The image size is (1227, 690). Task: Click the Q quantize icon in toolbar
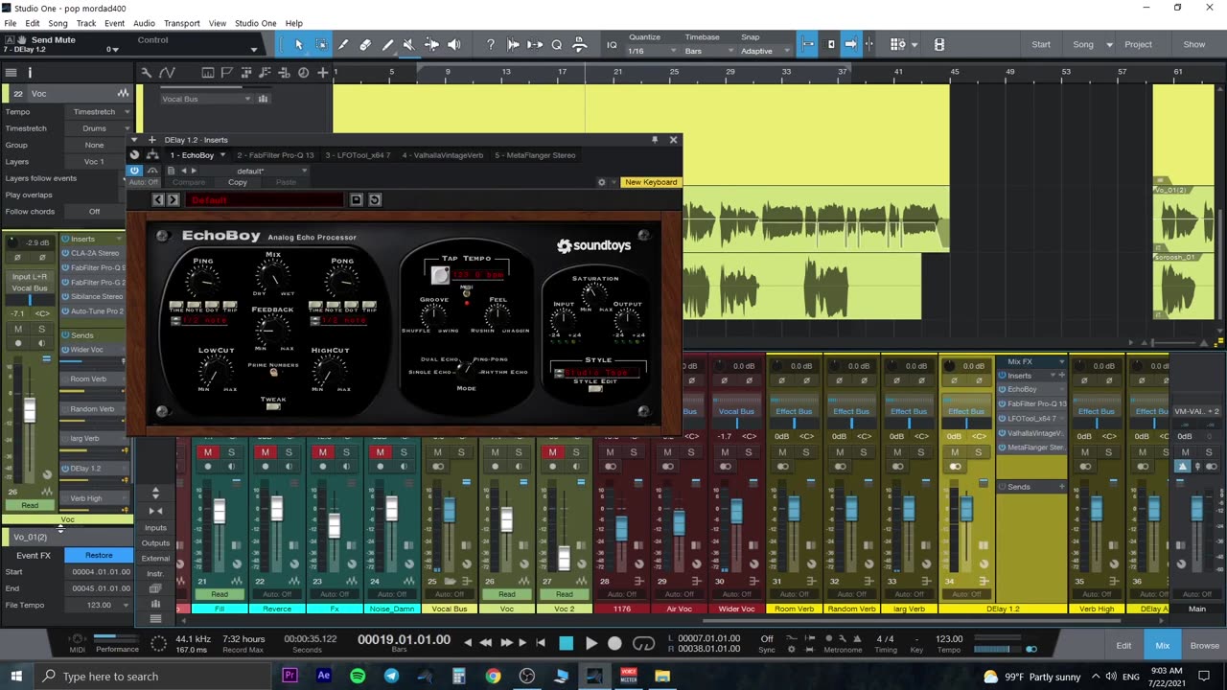click(x=557, y=44)
